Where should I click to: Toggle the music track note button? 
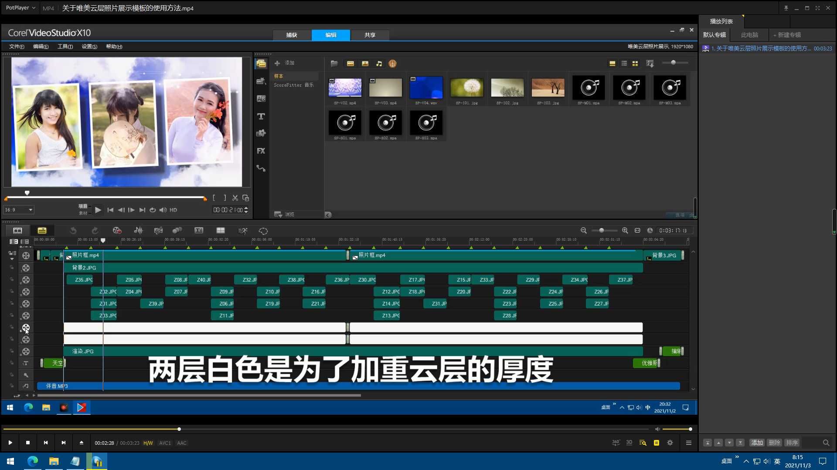(x=26, y=386)
